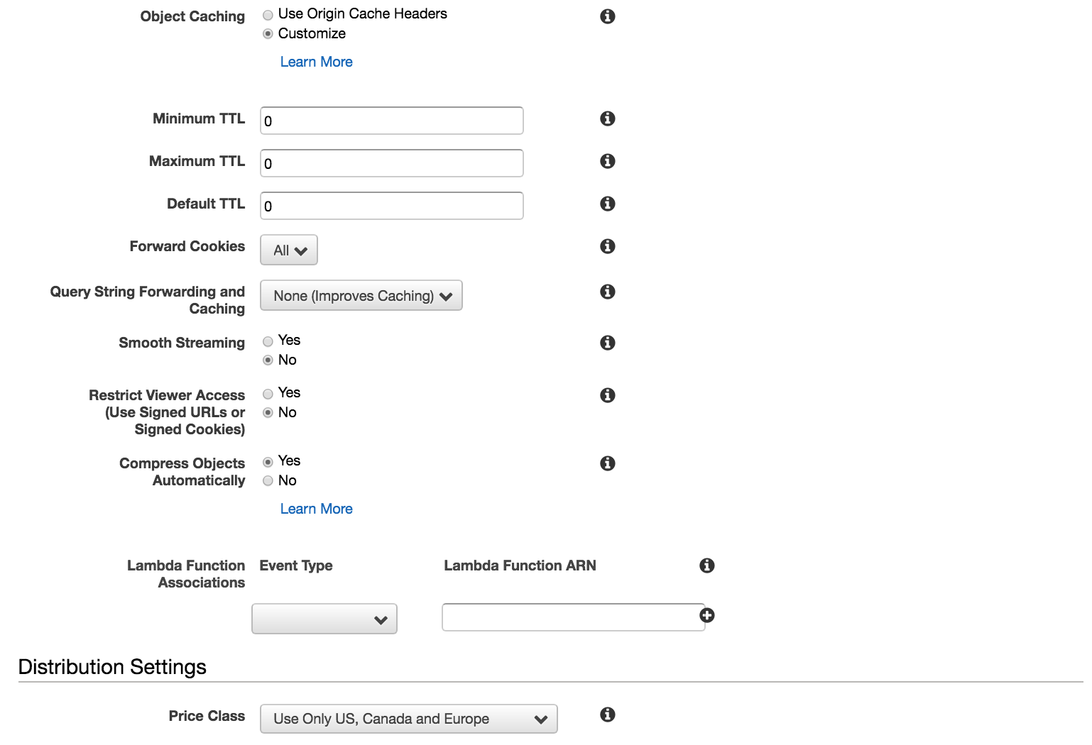This screenshot has height=745, width=1092.
Task: Click the Compress Objects Automatically info icon
Action: 607,463
